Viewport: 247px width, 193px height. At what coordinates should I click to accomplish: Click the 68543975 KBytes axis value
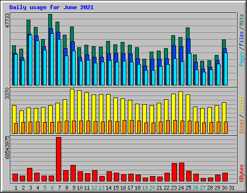coord(7,147)
